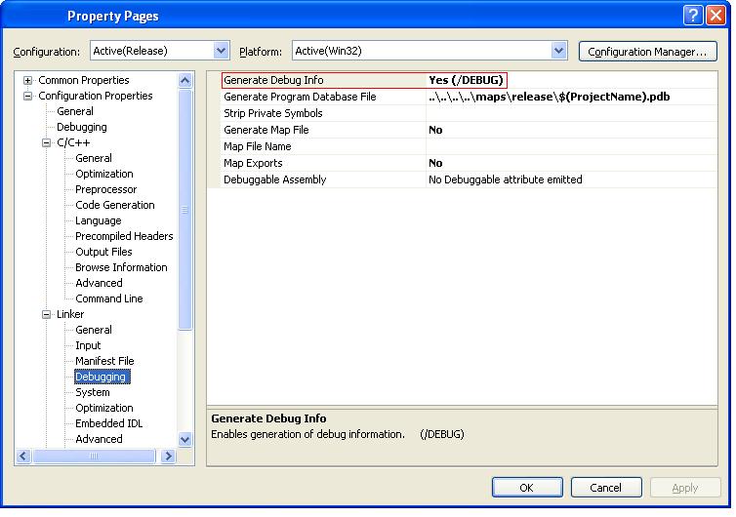
Task: Select General under Configuration Properties
Action: (75, 111)
